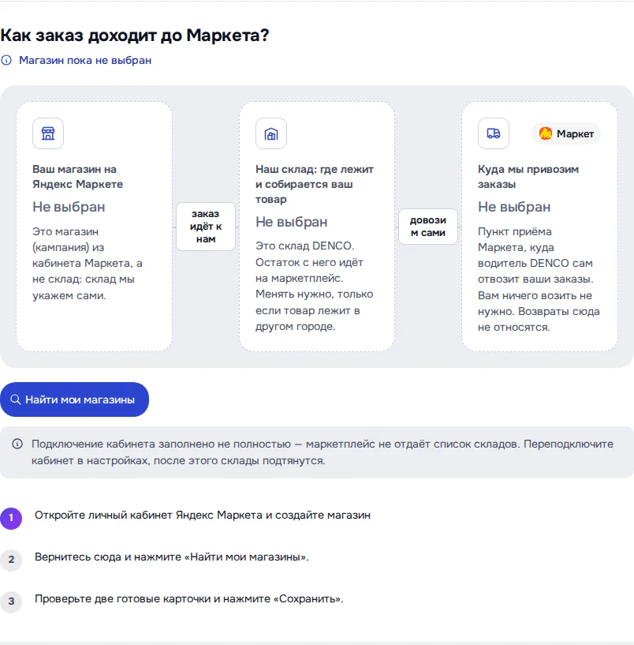Click step 2 'Вернитесь сюда и нажмите'
The width and height of the screenshot is (634, 645).
(x=172, y=557)
